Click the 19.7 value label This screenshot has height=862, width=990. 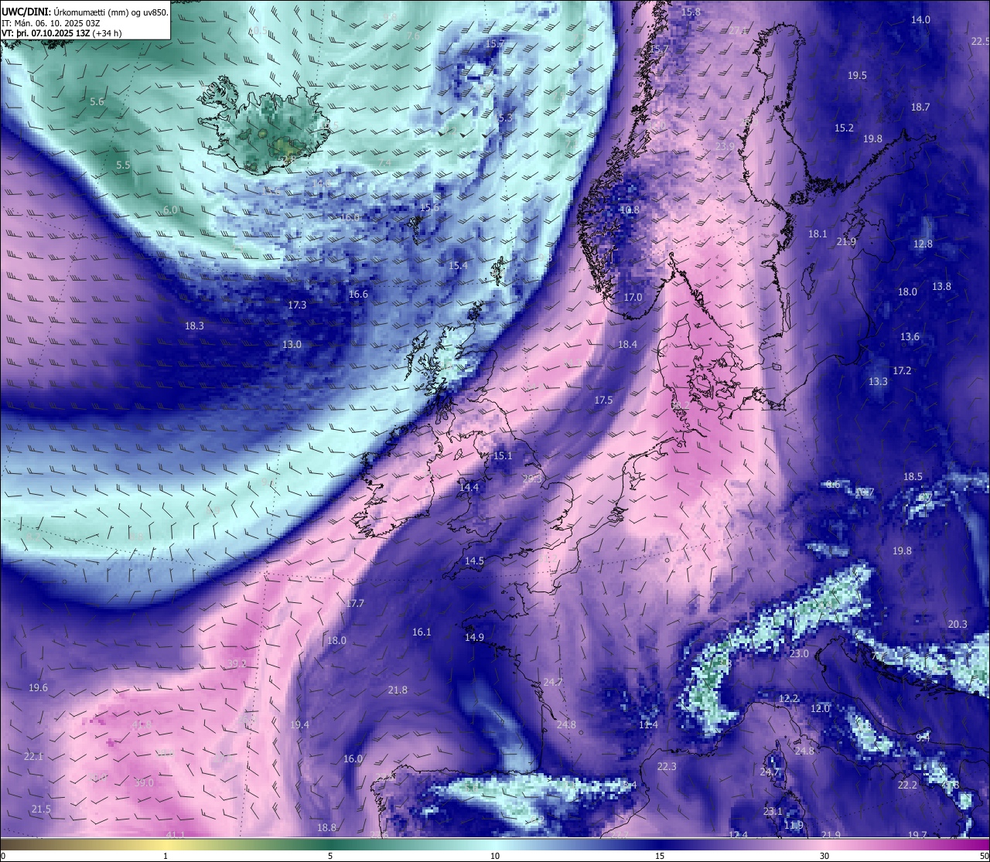(x=917, y=835)
